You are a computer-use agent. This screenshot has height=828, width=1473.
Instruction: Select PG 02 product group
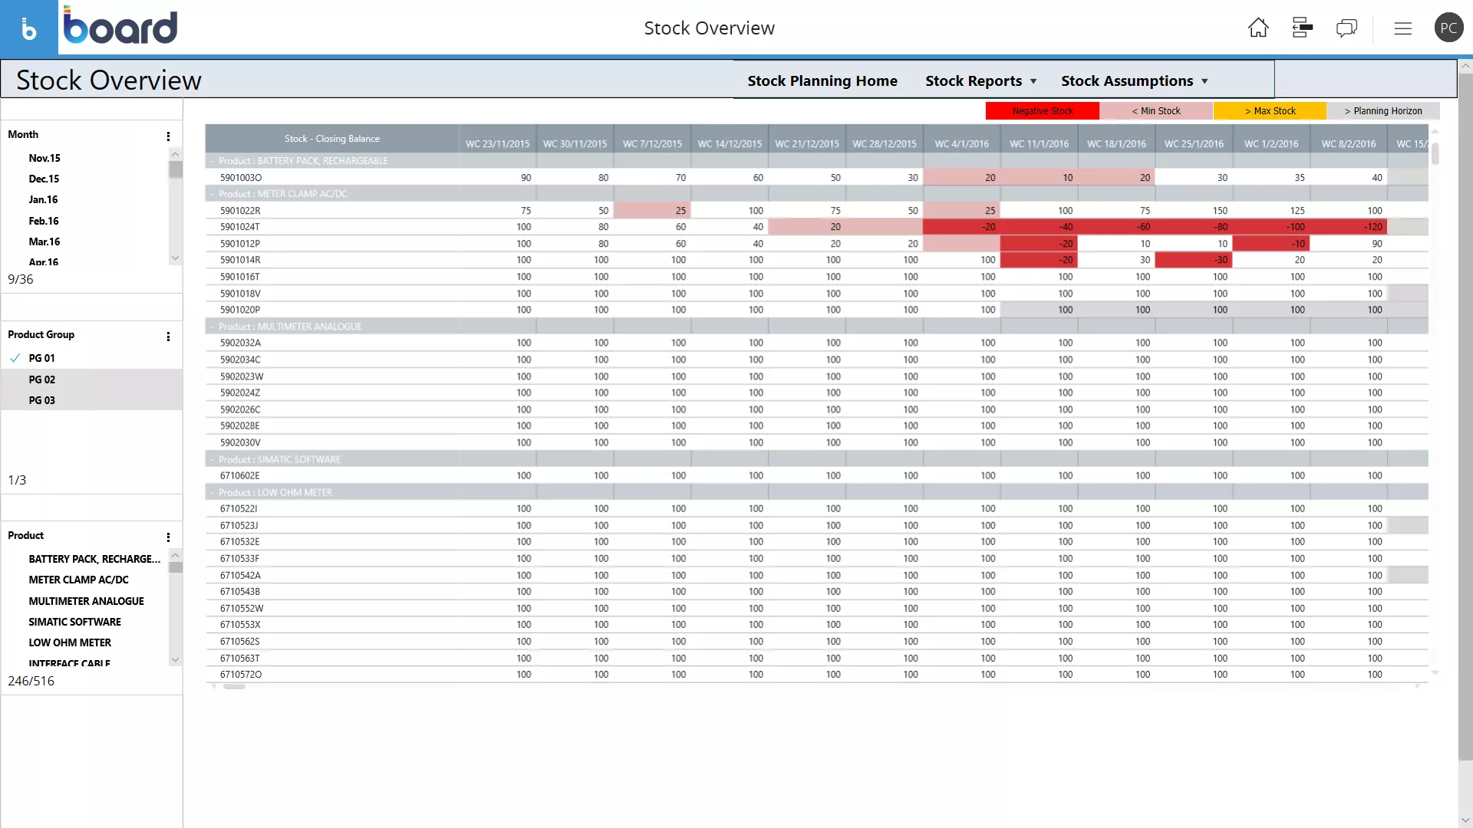[x=41, y=379]
